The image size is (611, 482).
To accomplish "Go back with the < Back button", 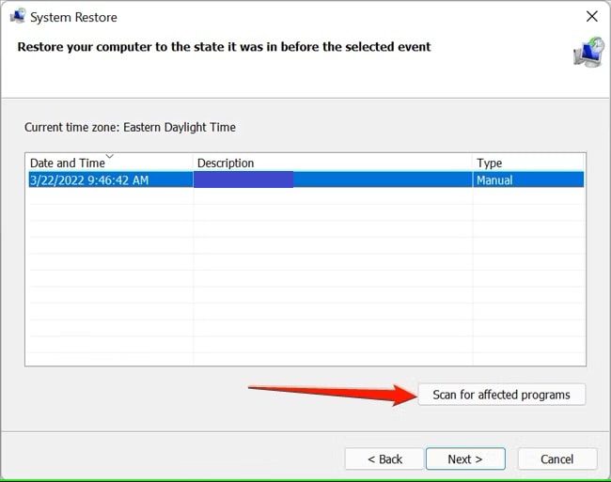I will coord(384,459).
